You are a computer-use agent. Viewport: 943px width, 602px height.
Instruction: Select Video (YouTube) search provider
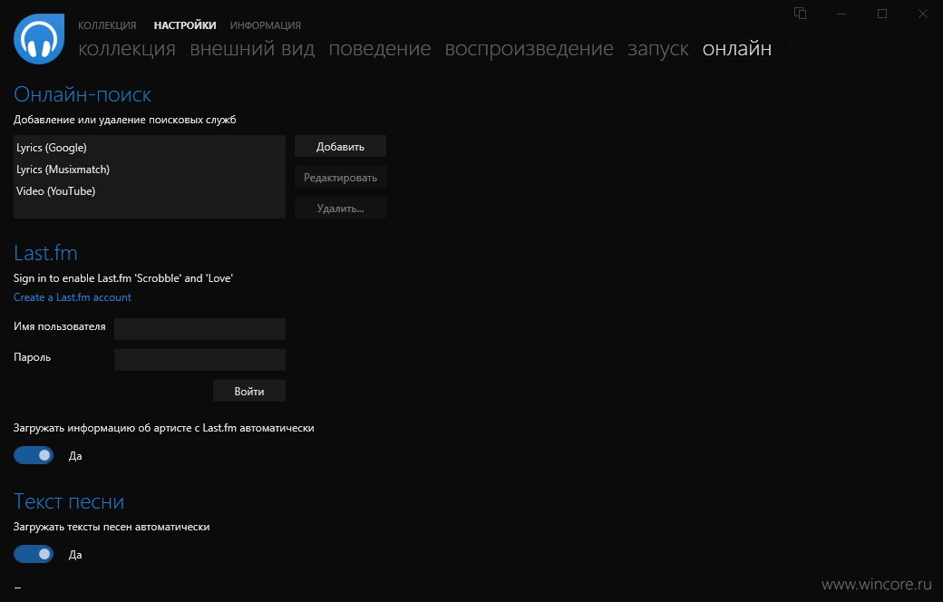coord(149,190)
